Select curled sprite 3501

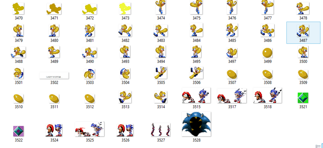tap(18, 73)
